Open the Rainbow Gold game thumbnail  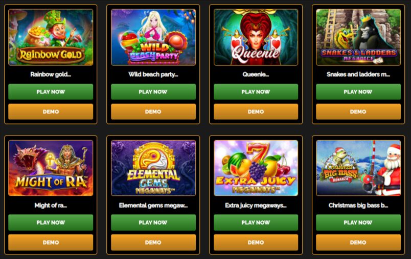coord(51,37)
